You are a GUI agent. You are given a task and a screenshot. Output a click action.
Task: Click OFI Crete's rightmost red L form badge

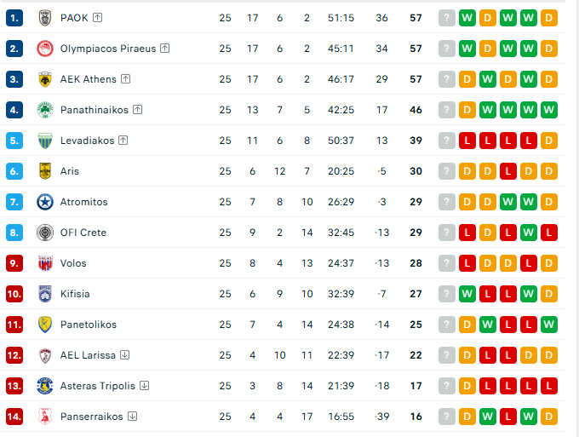pos(549,233)
